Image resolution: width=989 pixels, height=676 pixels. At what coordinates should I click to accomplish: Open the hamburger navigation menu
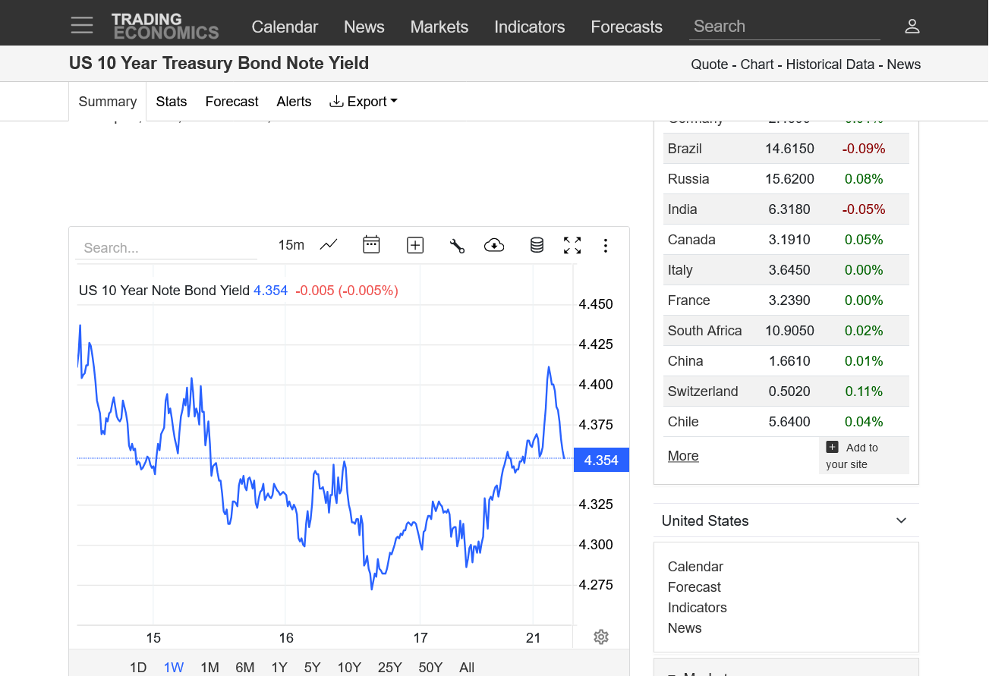82,25
